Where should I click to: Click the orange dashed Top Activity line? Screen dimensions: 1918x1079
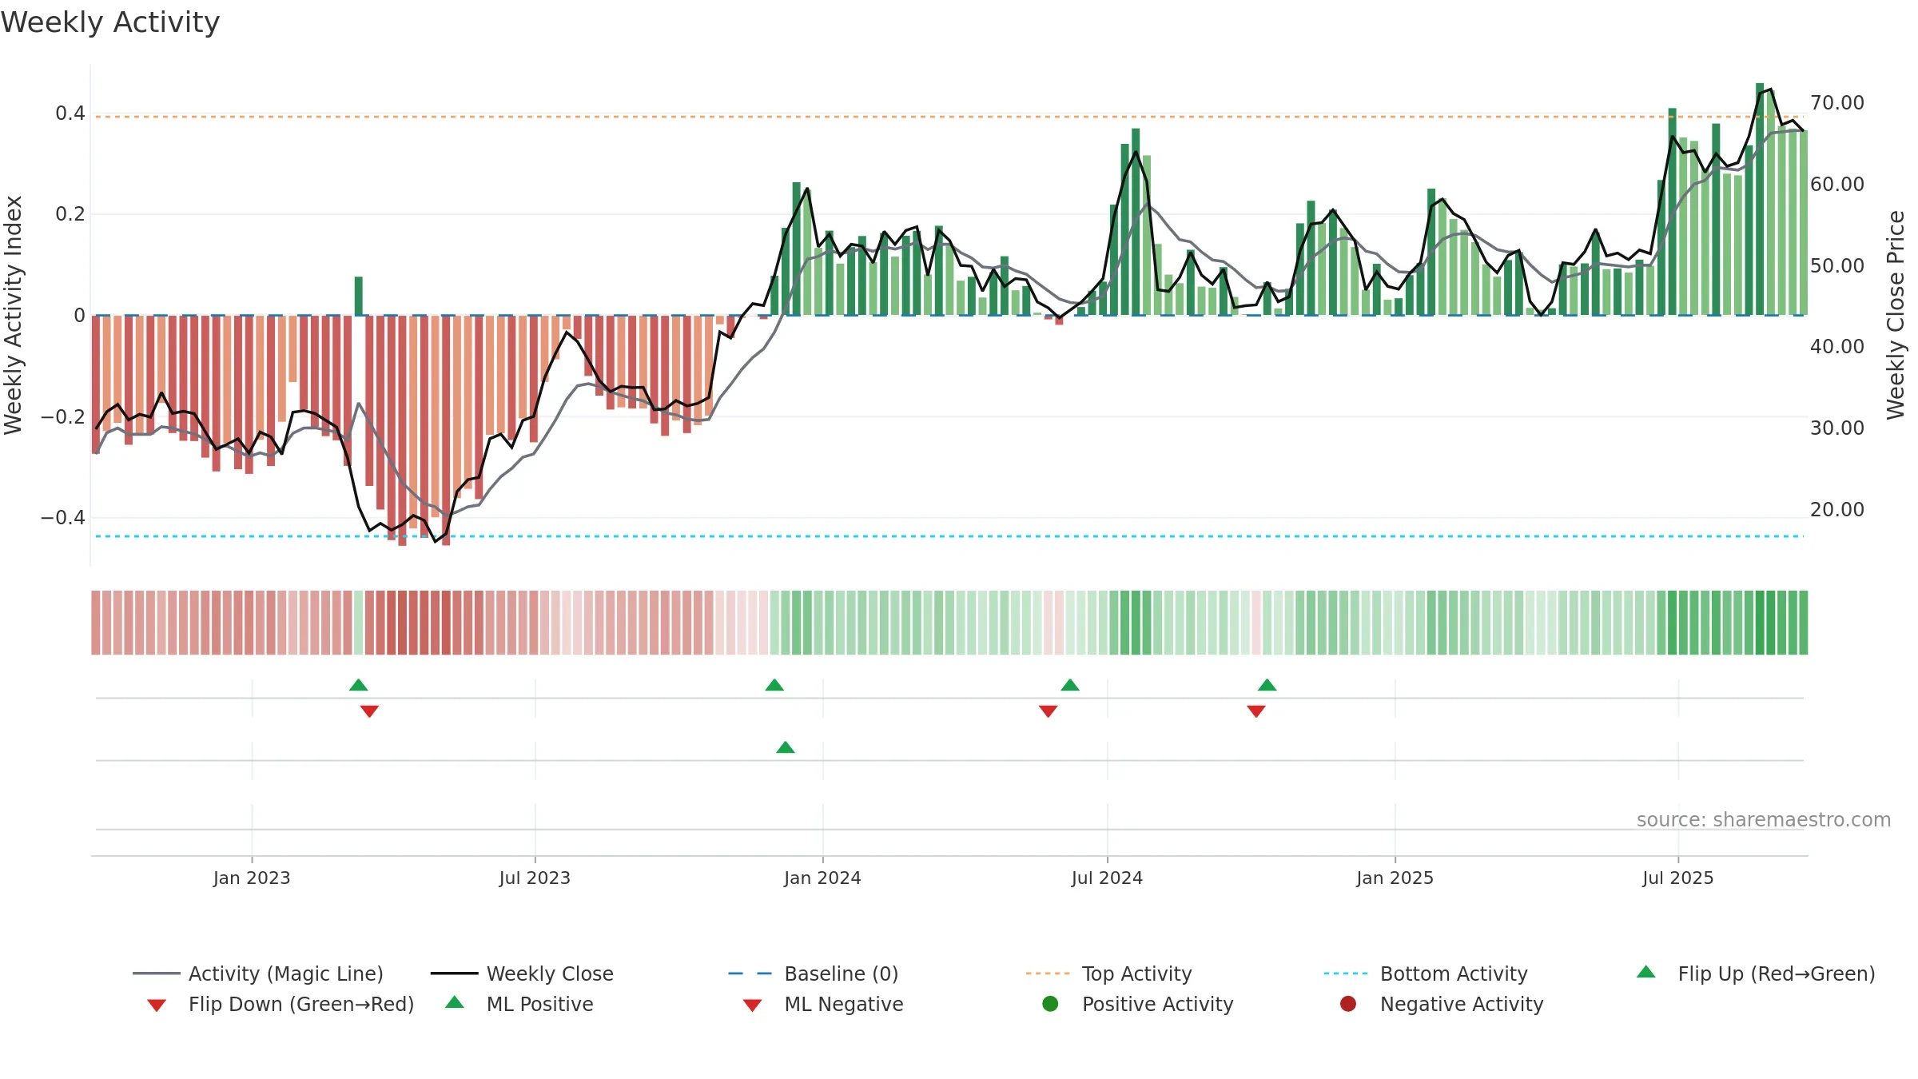pos(949,117)
